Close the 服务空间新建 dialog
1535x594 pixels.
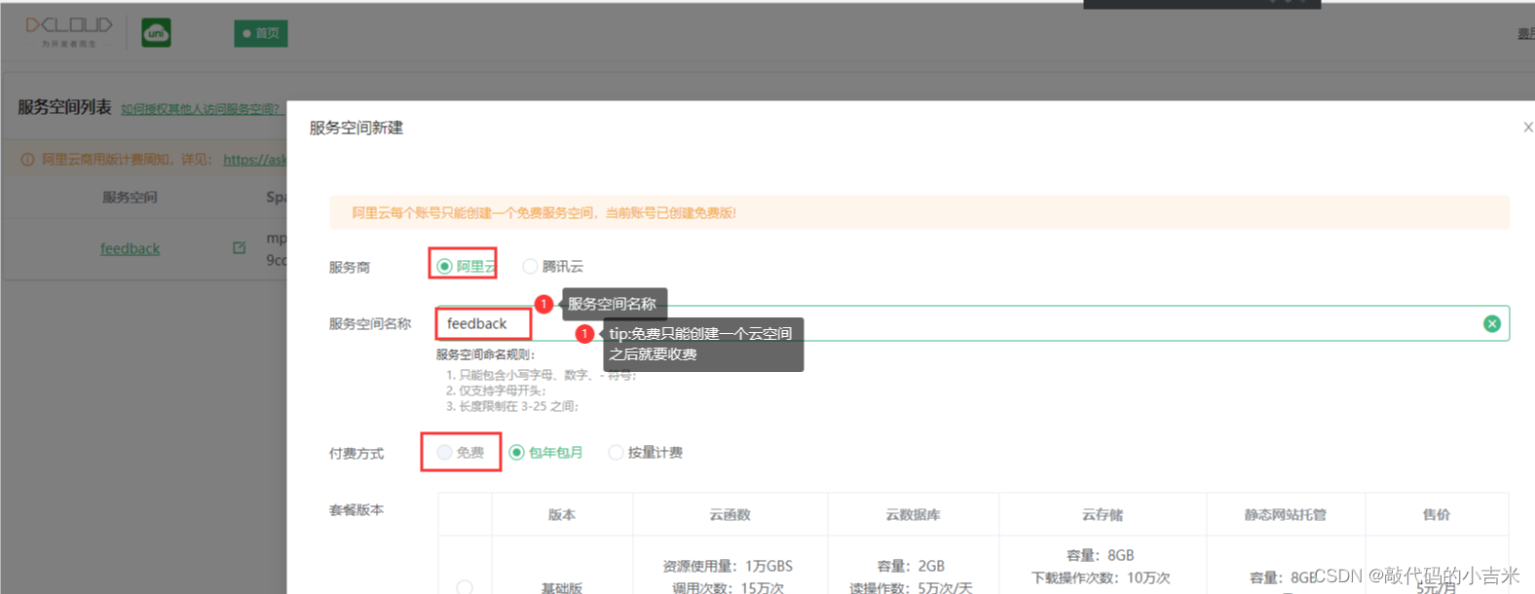coord(1527,128)
